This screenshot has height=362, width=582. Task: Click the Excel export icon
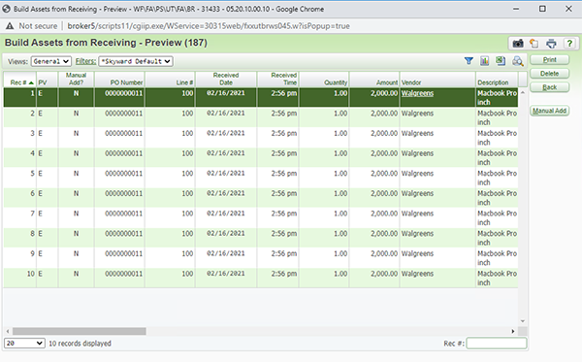(501, 61)
